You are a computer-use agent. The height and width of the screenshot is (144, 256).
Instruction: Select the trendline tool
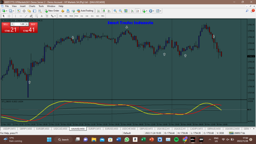pos(26,16)
